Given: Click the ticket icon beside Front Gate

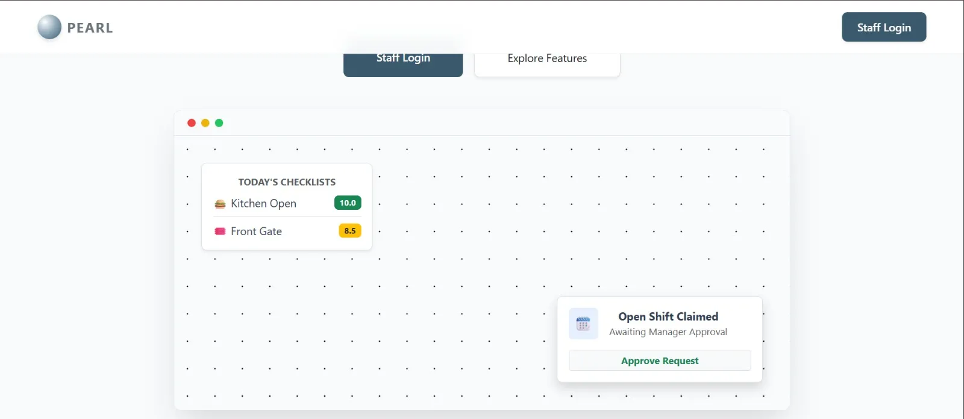Looking at the screenshot, I should (x=220, y=232).
